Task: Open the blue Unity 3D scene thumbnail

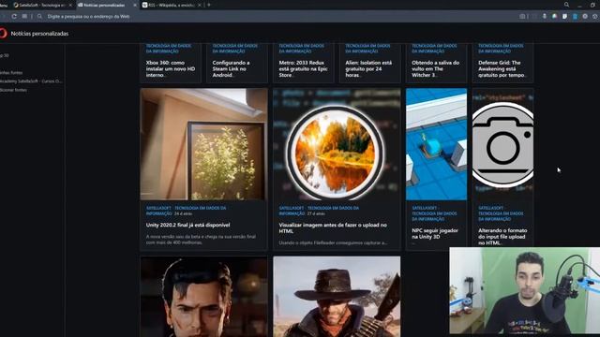Action: (x=436, y=144)
